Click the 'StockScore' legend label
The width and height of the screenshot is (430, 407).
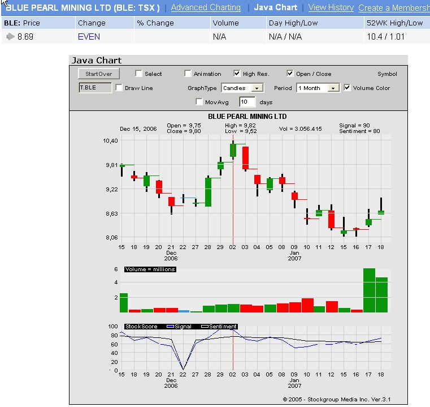pos(141,327)
